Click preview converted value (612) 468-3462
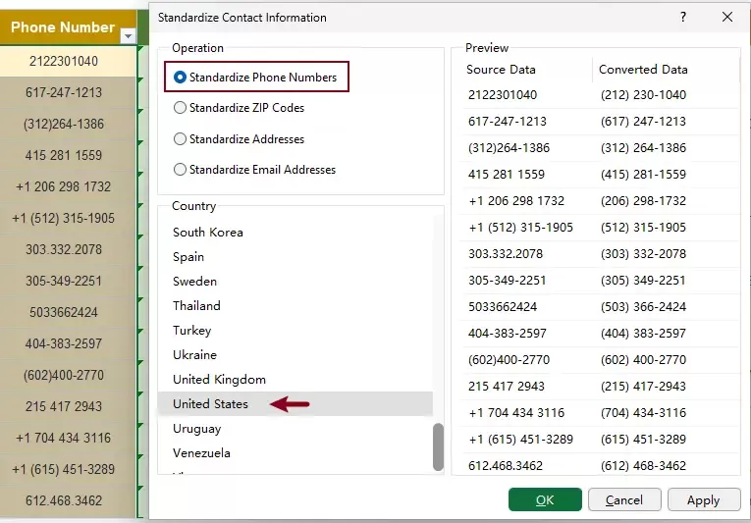The height and width of the screenshot is (523, 751). pyautogui.click(x=643, y=466)
